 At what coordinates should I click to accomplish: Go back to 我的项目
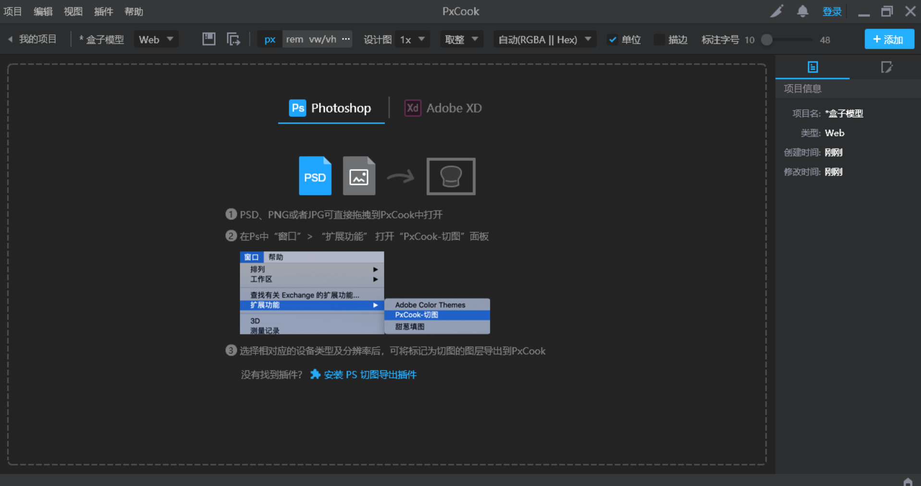[37, 39]
